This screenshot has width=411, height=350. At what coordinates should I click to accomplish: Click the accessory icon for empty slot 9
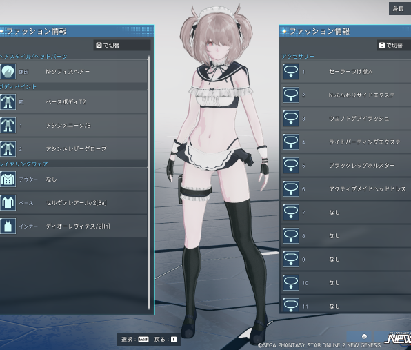point(291,259)
